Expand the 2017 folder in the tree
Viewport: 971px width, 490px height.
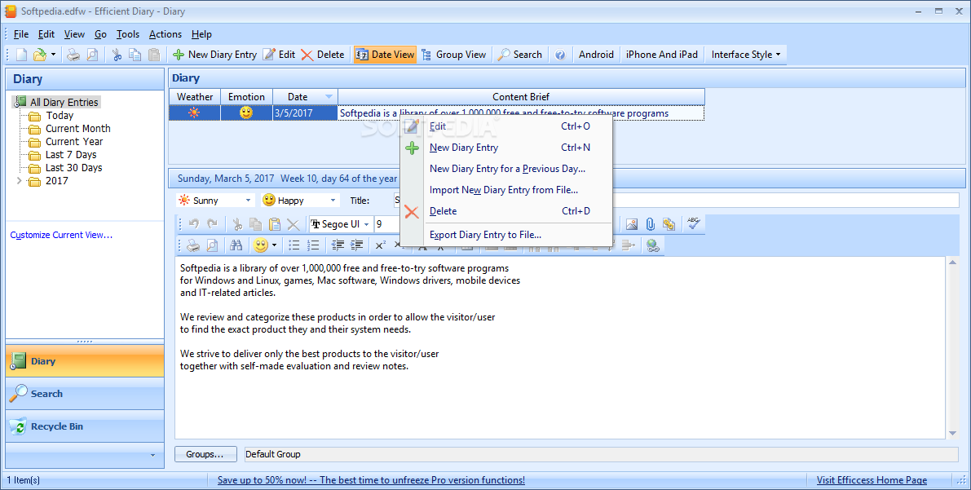click(x=20, y=181)
